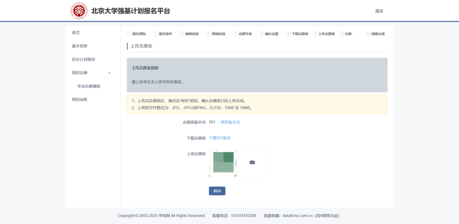The width and height of the screenshot is (459, 224).
Task: Go to step 7 下载志愿表
Action: click(x=297, y=34)
